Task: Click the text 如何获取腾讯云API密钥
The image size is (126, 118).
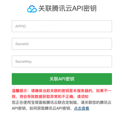Action: pyautogui.click(x=50, y=108)
